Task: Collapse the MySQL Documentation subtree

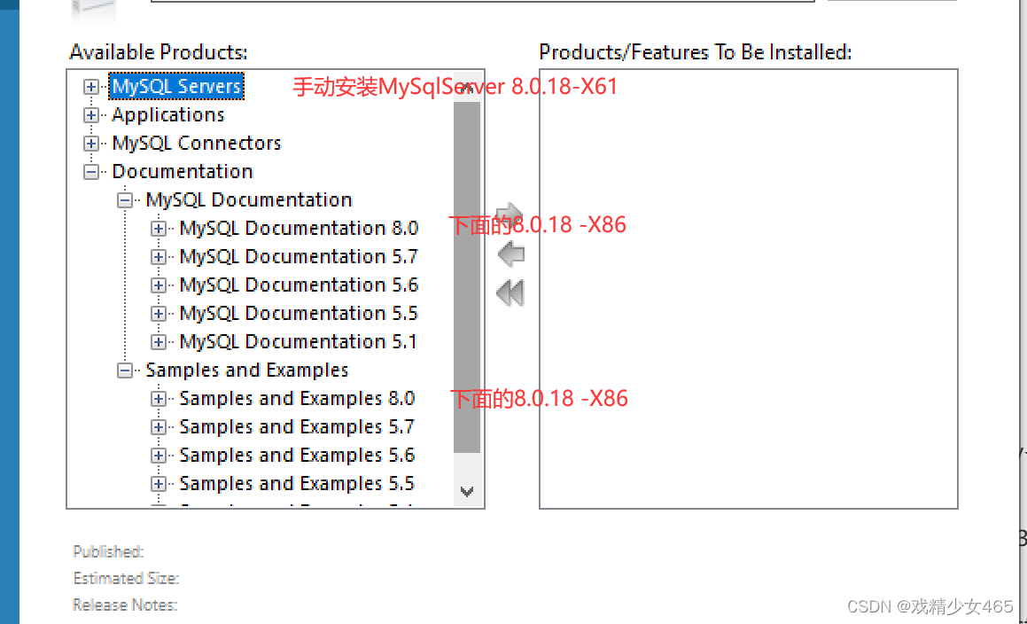Action: (125, 199)
